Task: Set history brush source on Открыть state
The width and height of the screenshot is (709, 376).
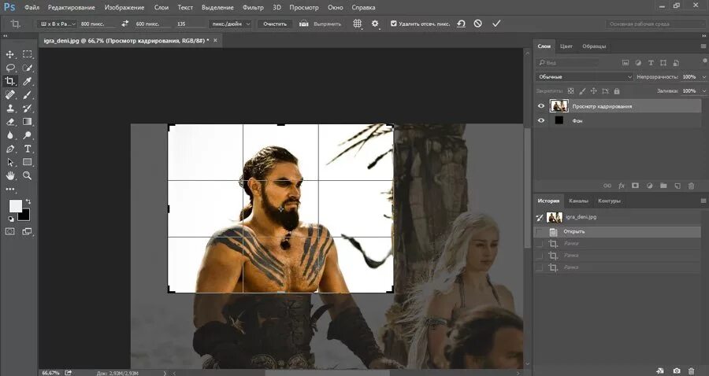Action: [x=539, y=231]
